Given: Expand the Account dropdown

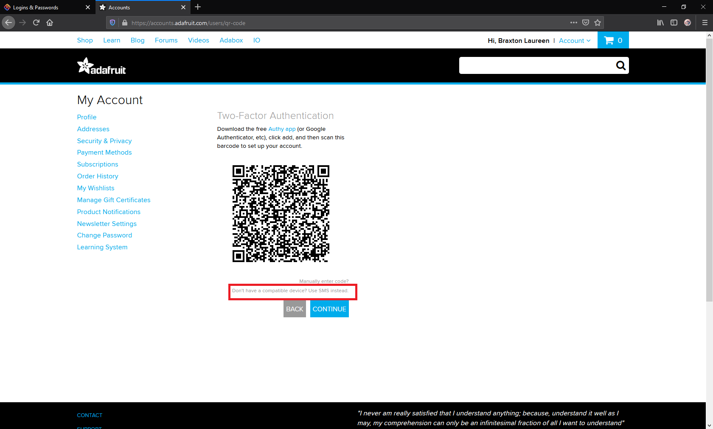Looking at the screenshot, I should (575, 41).
